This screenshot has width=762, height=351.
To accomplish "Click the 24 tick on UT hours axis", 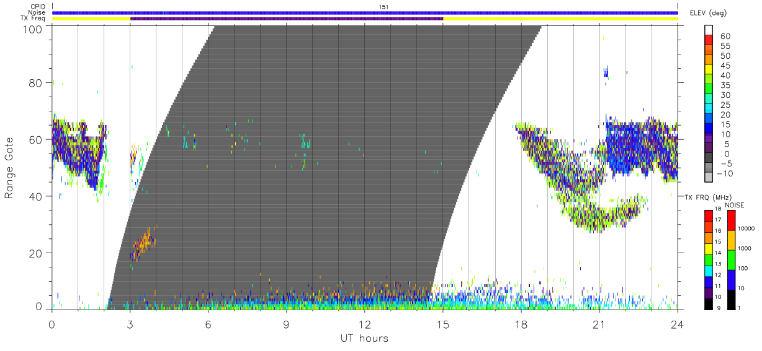I will click(x=678, y=324).
